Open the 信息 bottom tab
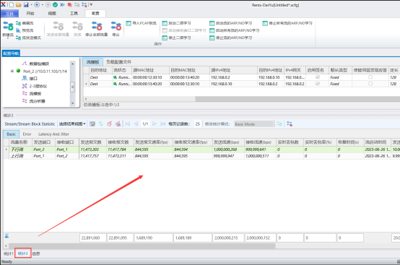 (x=36, y=253)
